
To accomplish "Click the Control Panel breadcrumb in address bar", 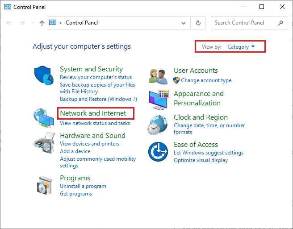I will tap(82, 23).
